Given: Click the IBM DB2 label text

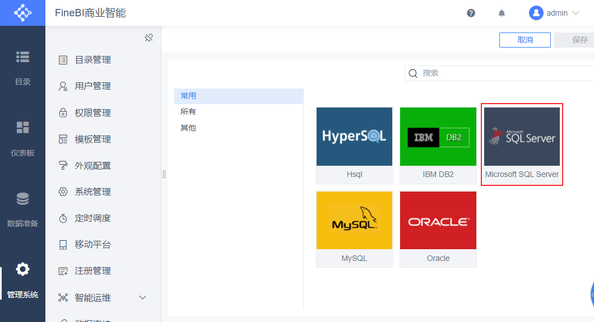Looking at the screenshot, I should [x=438, y=174].
